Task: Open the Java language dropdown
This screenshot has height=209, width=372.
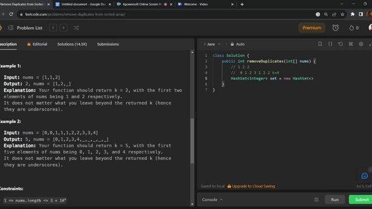Action: point(212,44)
